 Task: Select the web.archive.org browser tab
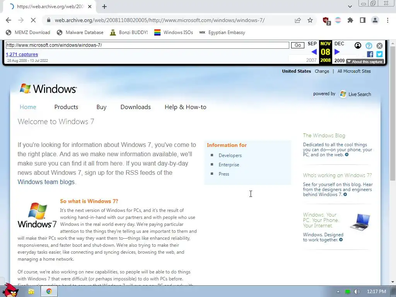click(x=49, y=7)
